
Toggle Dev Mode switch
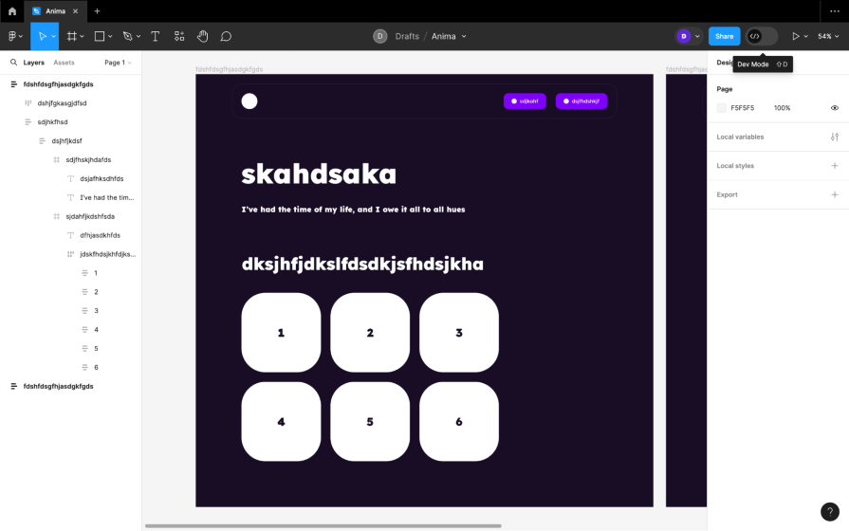pos(762,36)
